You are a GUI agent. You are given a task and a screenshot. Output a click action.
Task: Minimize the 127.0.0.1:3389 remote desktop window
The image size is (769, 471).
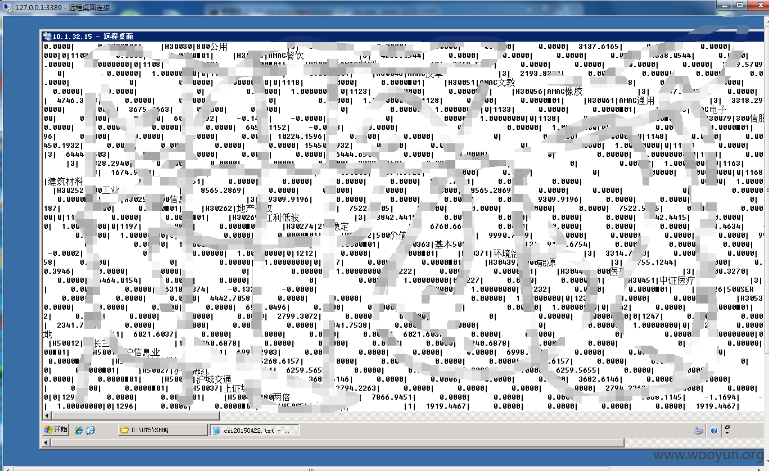tap(724, 5)
